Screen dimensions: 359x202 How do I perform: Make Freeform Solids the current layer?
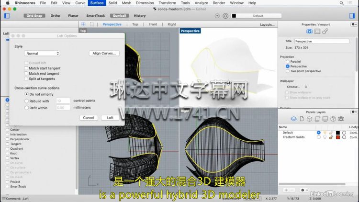[x=318, y=137]
